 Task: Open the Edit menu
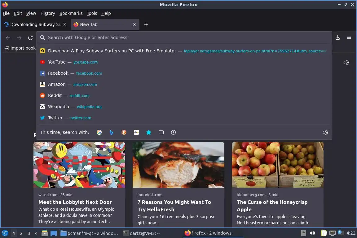click(x=18, y=13)
